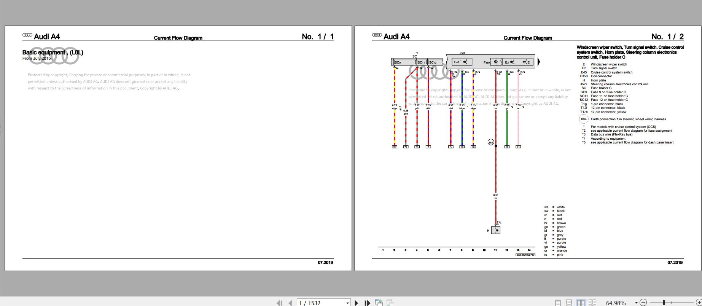Image resolution: width=702 pixels, height=306 pixels.
Task: Click 'Fuse 12 on fuse holder C' entry
Action: 610,100
